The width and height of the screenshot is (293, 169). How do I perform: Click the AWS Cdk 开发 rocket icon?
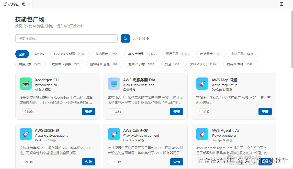click(x=114, y=134)
